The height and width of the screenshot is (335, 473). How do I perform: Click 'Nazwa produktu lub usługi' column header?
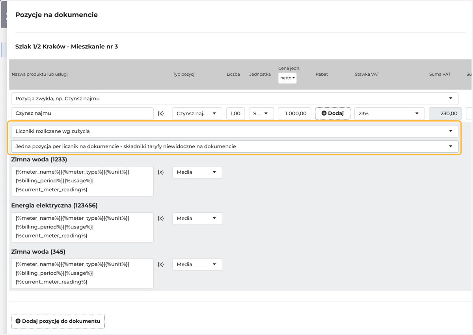click(40, 74)
